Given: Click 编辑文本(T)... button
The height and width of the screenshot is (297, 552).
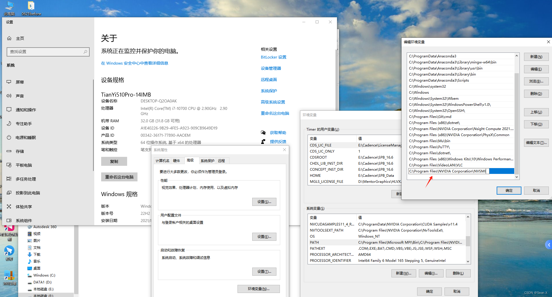Looking at the screenshot, I should coord(536,143).
